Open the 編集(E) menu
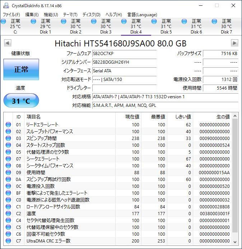This screenshot has height=249, width=242. pos(32,15)
